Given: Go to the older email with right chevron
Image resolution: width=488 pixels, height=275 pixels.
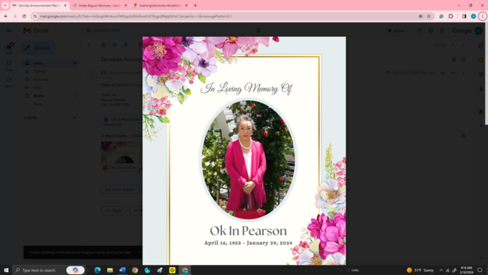Looking at the screenshot, I should pyautogui.click(x=463, y=45).
